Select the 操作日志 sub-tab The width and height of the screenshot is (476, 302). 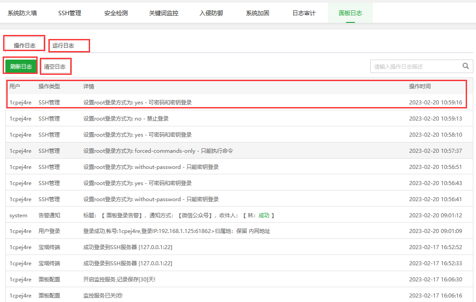tap(25, 45)
